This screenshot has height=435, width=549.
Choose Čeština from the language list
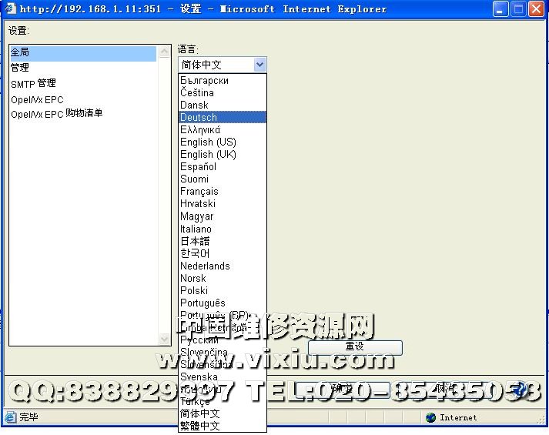[223, 92]
